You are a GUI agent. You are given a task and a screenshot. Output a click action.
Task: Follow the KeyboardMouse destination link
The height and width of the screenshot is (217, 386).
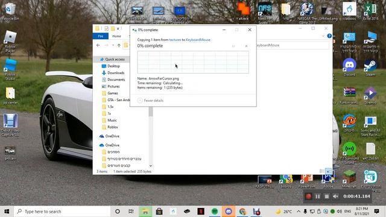tap(198, 40)
